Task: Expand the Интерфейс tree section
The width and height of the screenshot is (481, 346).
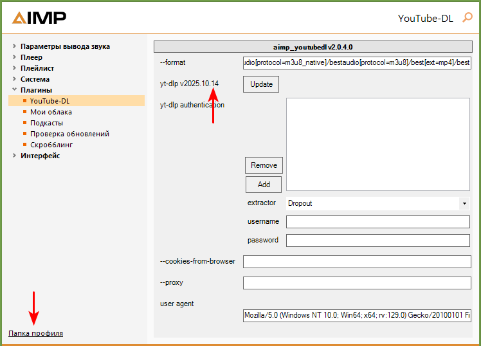Action: pyautogui.click(x=14, y=156)
